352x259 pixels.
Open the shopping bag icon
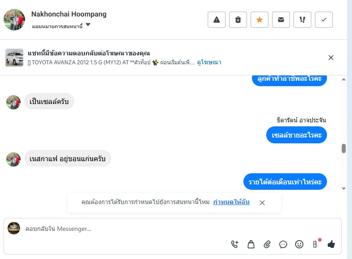[251, 244]
